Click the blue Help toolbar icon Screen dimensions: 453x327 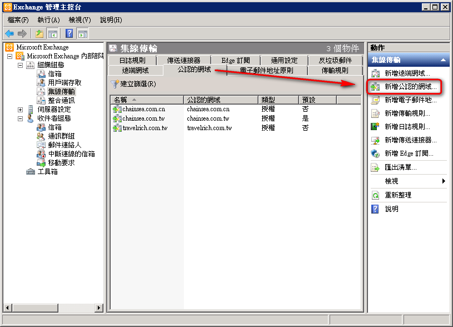point(69,33)
